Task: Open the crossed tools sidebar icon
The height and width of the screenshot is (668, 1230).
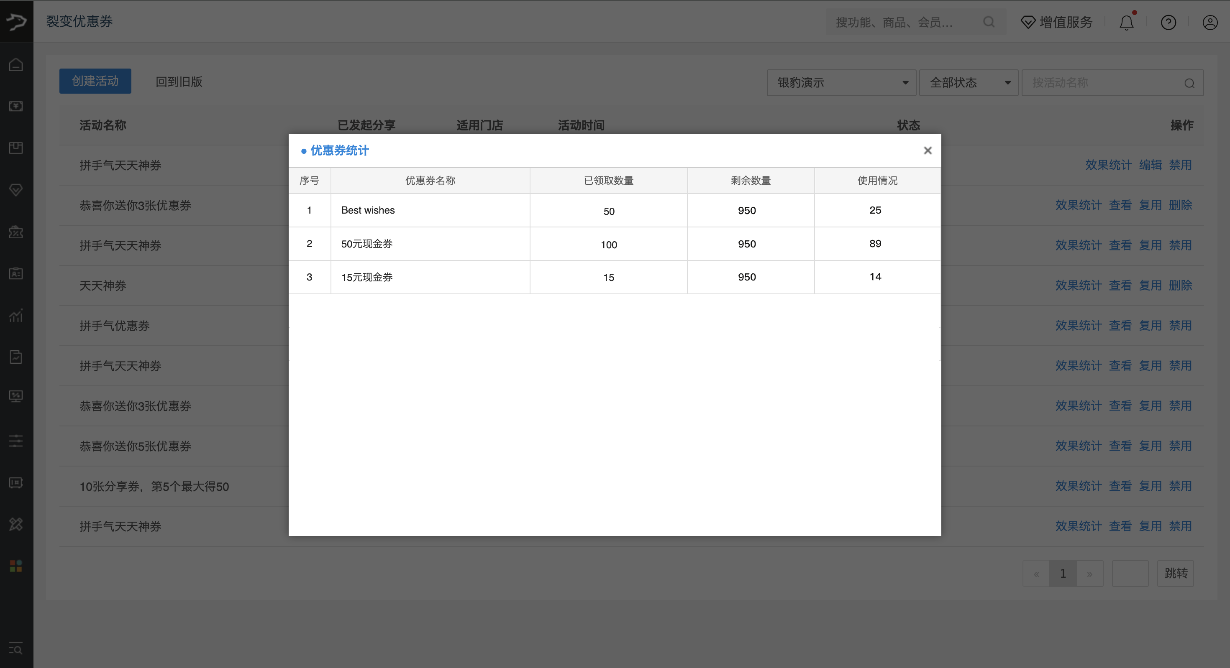Action: coord(16,524)
